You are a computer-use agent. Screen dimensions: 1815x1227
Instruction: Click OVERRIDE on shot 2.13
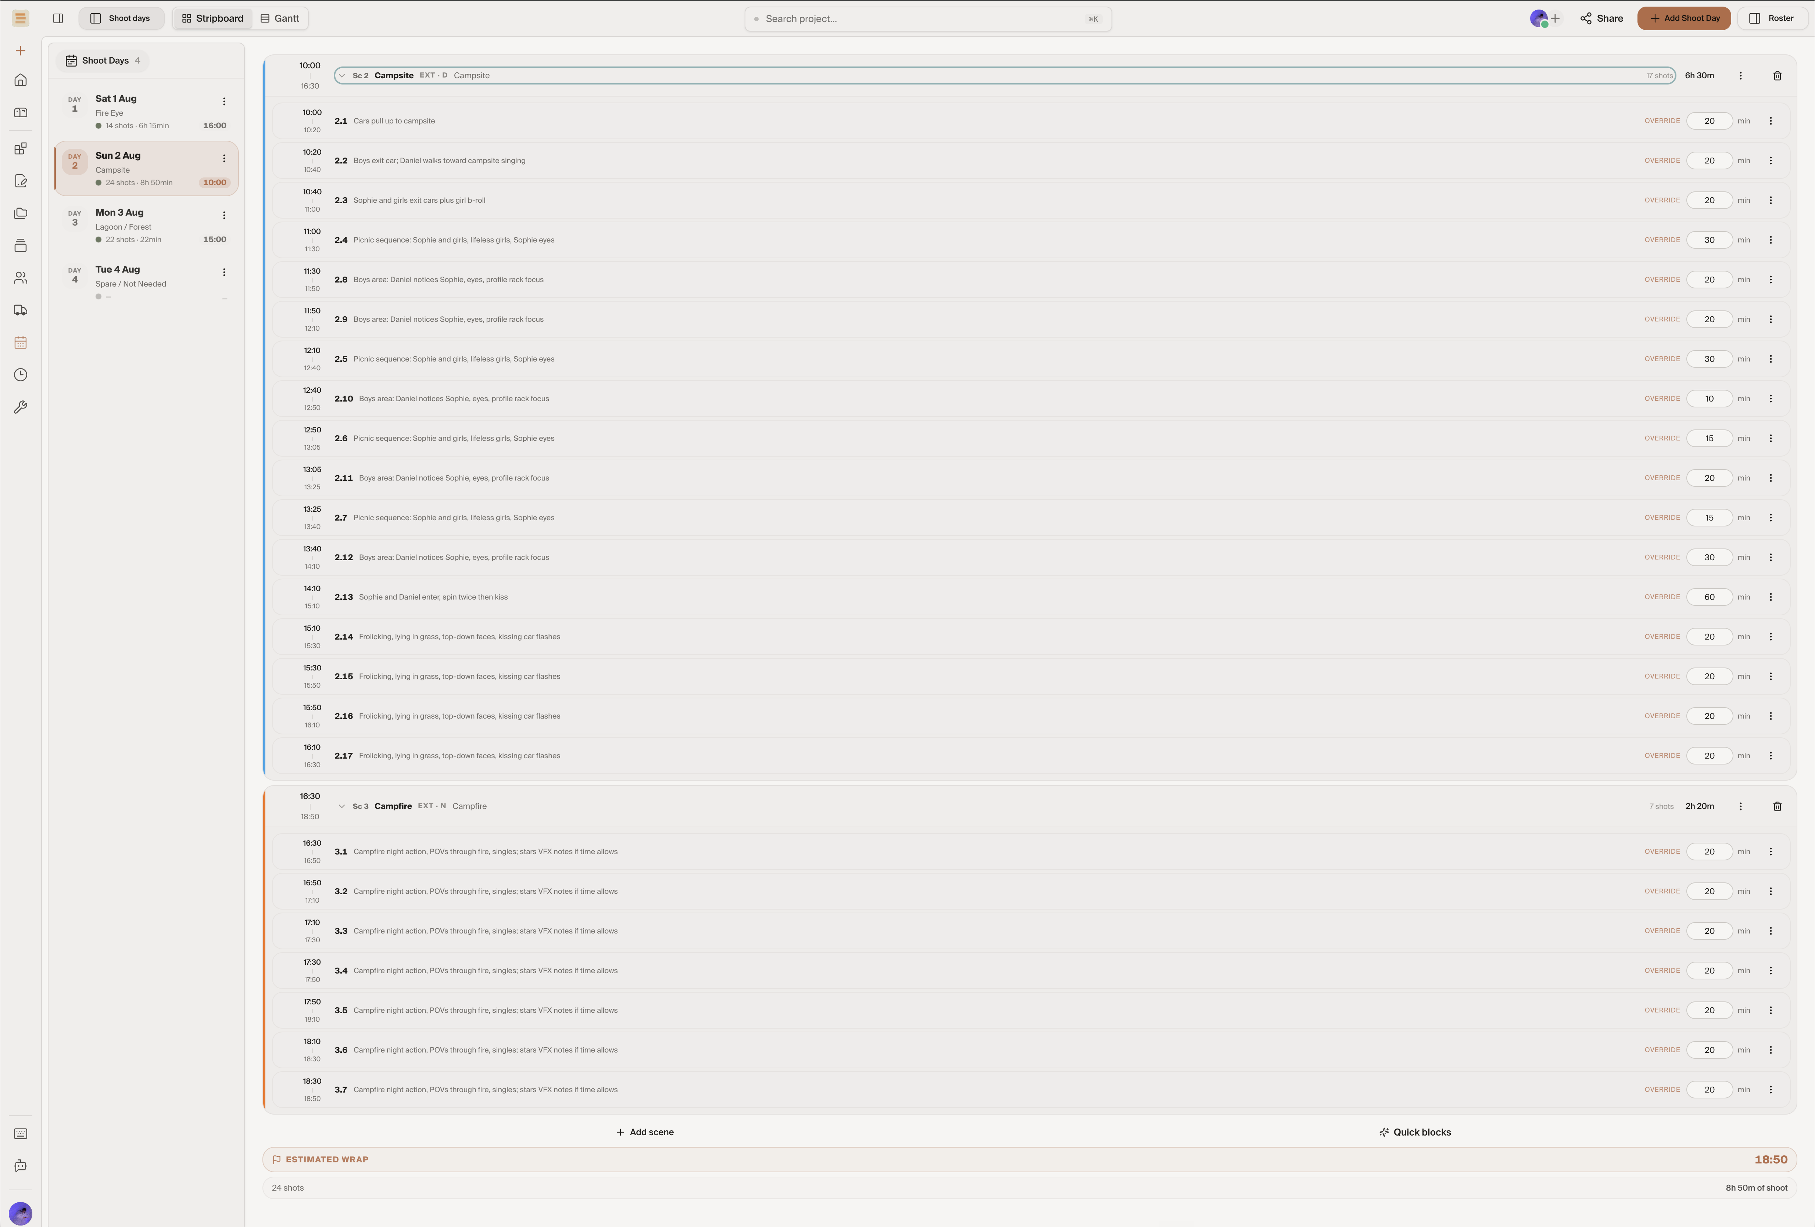[x=1662, y=597]
